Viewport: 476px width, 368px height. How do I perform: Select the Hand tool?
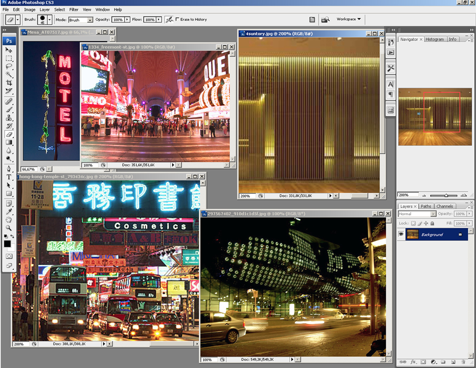coord(9,220)
